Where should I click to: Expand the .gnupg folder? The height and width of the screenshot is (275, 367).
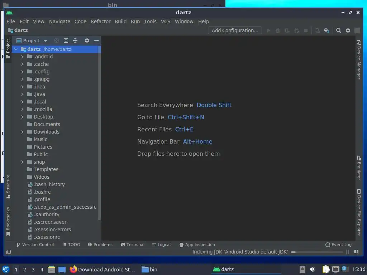click(x=22, y=79)
